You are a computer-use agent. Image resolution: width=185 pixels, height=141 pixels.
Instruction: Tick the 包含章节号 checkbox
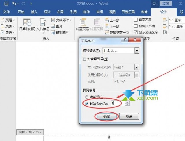(x=84, y=59)
